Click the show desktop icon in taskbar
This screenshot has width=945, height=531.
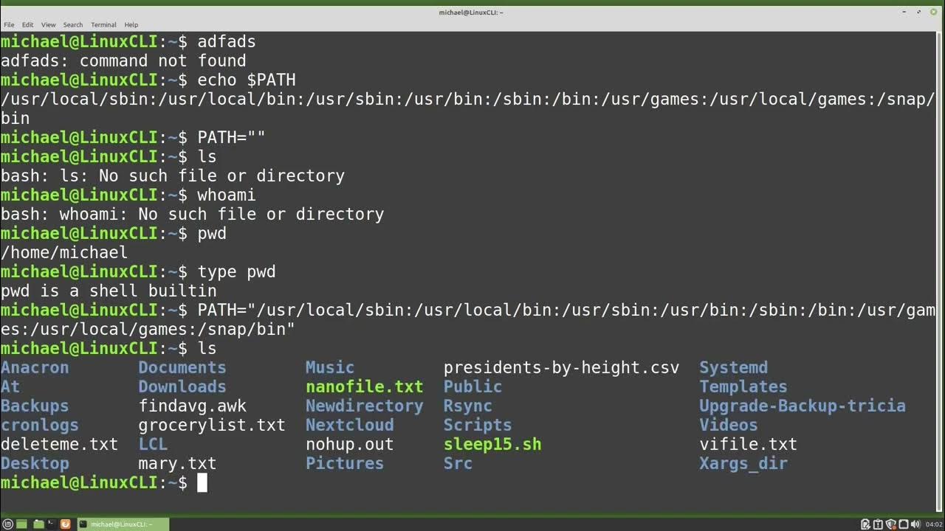[22, 524]
